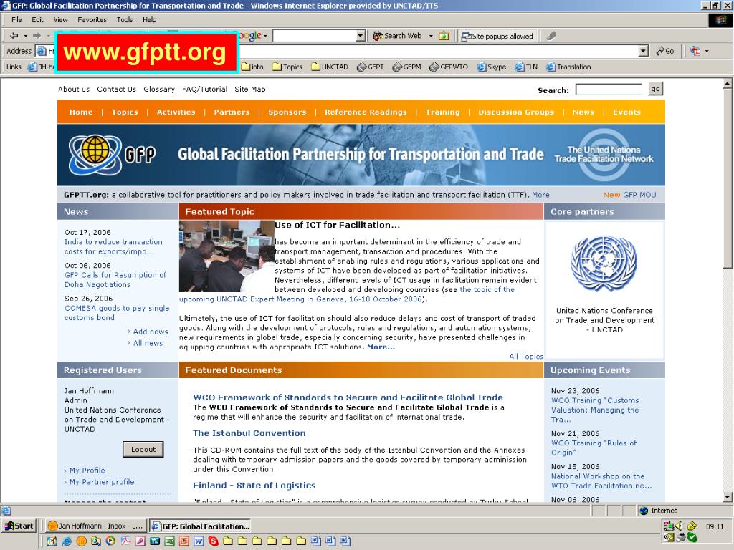The height and width of the screenshot is (550, 734).
Task: Open the Add news link
Action: pyautogui.click(x=151, y=332)
